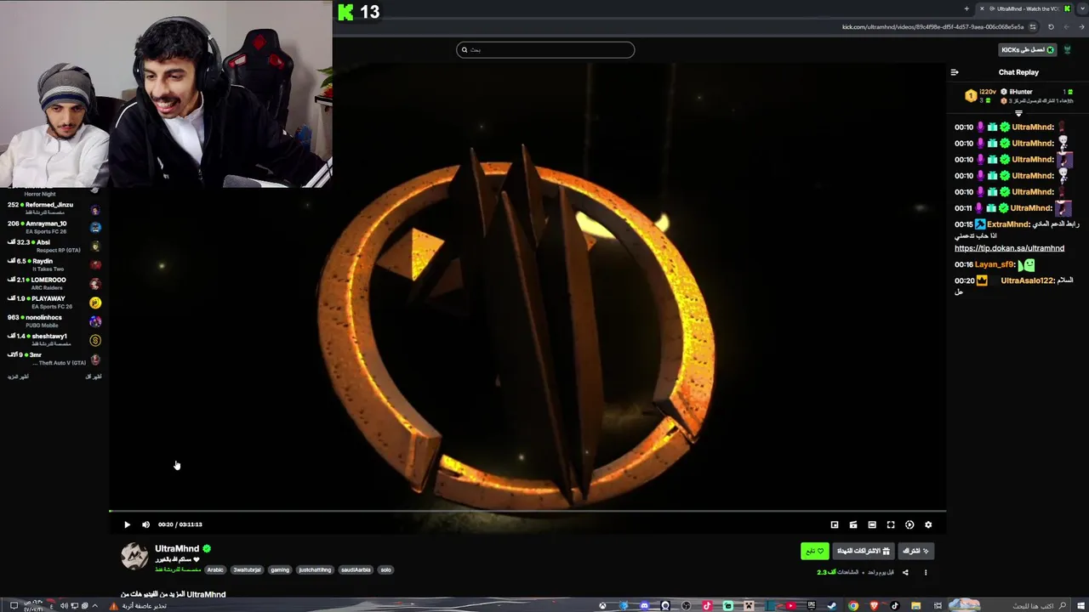The image size is (1089, 612).
Task: Open 3mr channel in sidebar
Action: click(54, 358)
